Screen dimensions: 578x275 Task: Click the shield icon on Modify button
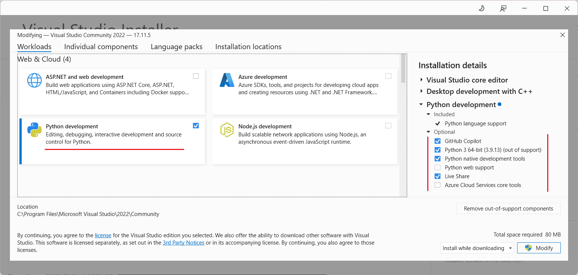tap(528, 248)
